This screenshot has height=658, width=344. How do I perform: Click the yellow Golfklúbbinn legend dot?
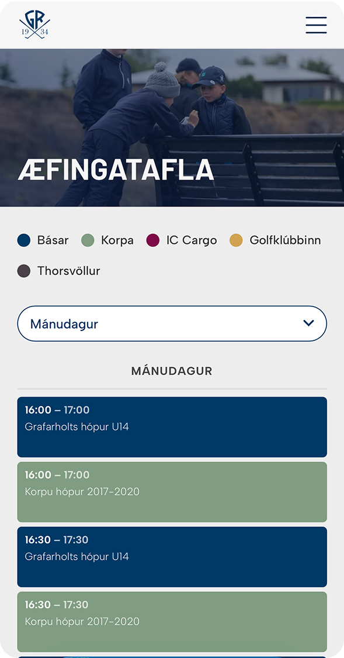pos(236,240)
